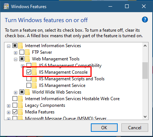Viewport: 153px width, 137px height.
Task: Click the Media Features folder icon
Action: (x=21, y=112)
